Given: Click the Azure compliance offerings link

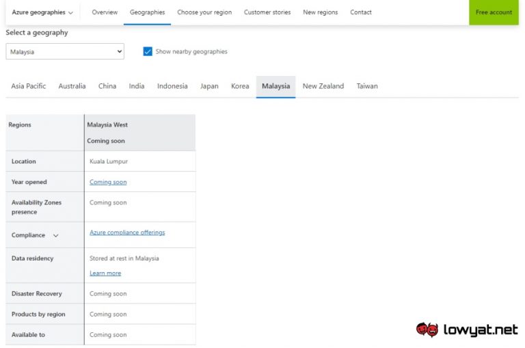Looking at the screenshot, I should [x=127, y=232].
